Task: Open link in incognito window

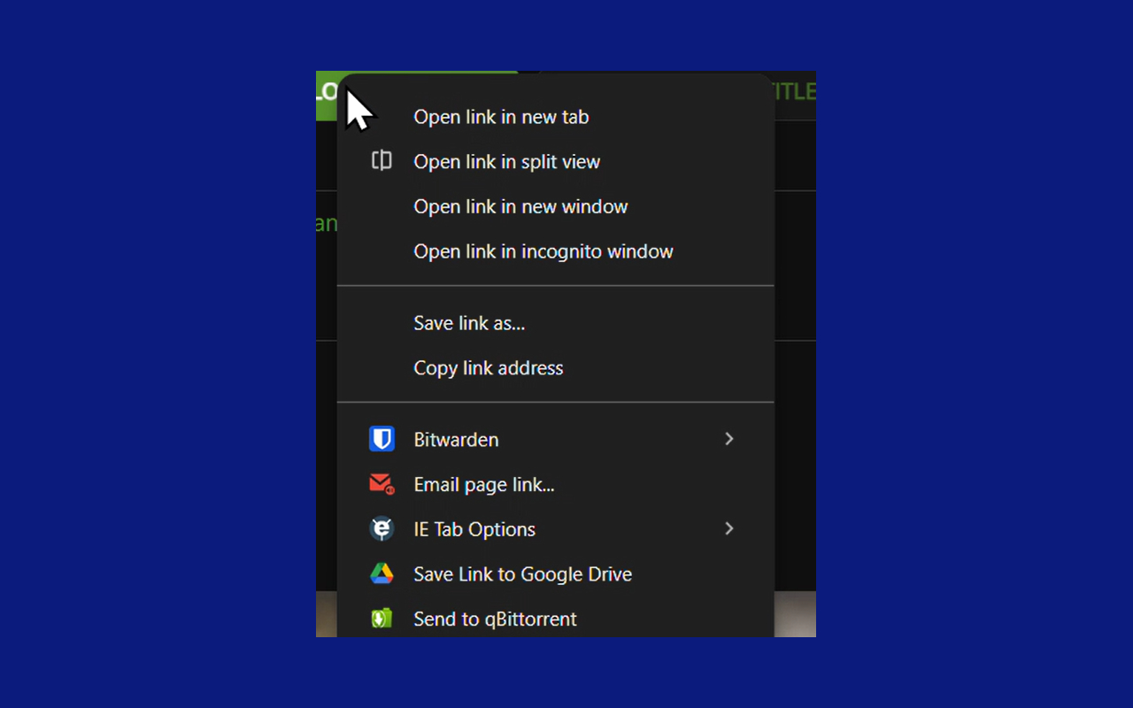Action: click(556, 251)
